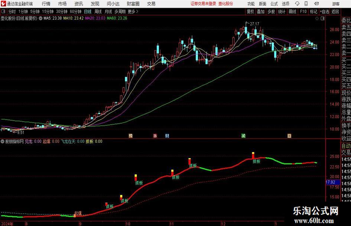Click the Tongdaxin red logo icon
The height and width of the screenshot is (226, 351).
coord(3,4)
